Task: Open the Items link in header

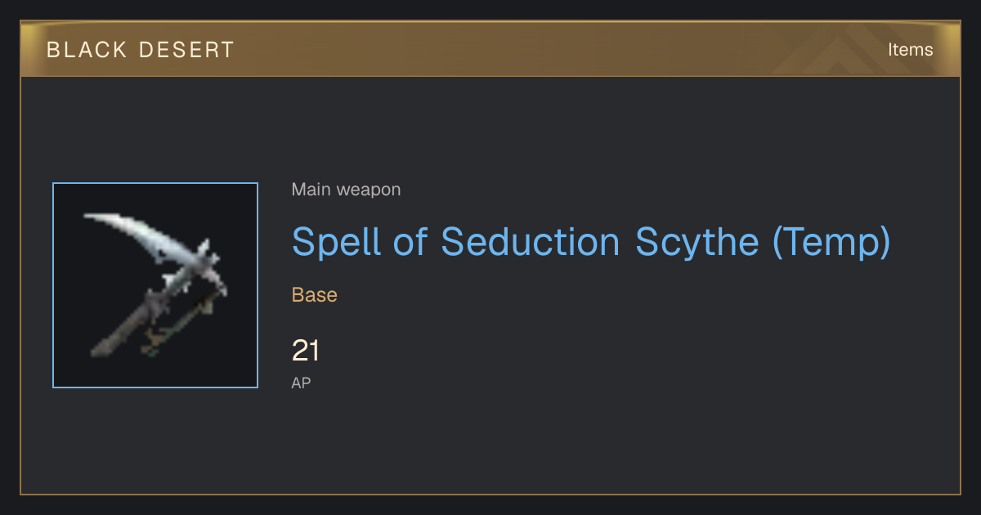Action: click(x=910, y=50)
